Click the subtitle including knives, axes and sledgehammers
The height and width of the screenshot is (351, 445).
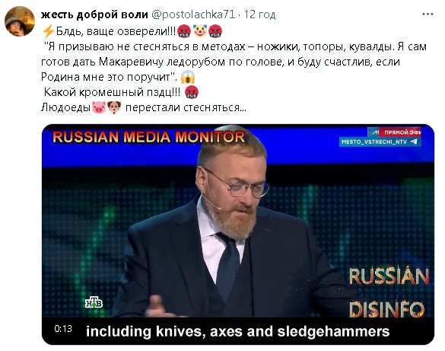pyautogui.click(x=237, y=331)
